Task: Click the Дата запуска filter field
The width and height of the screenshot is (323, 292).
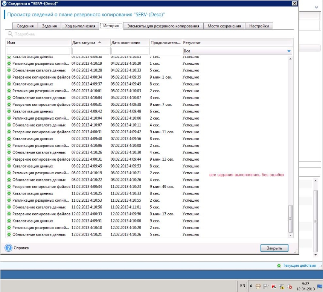Action: coord(91,51)
